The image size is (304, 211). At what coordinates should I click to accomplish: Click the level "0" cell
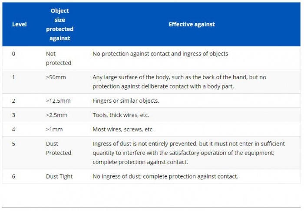click(13, 54)
